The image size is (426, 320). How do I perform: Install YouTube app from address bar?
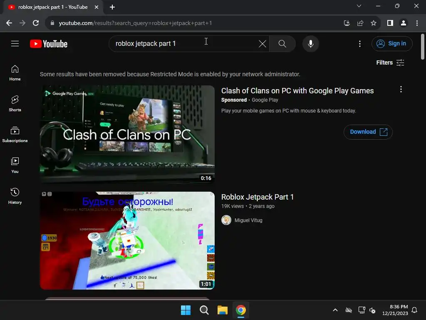click(x=347, y=23)
